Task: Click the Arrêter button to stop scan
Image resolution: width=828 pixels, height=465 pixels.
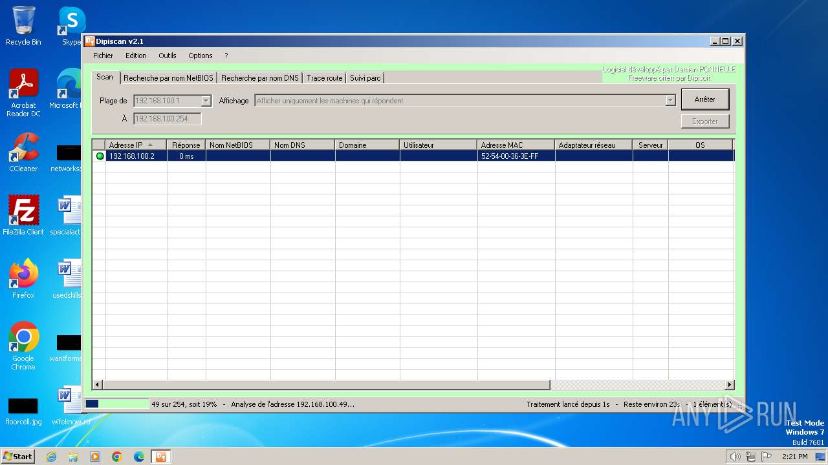Action: pyautogui.click(x=705, y=99)
